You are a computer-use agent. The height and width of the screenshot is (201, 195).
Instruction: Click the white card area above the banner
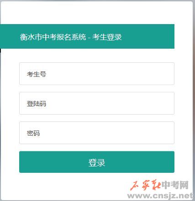click(97, 13)
